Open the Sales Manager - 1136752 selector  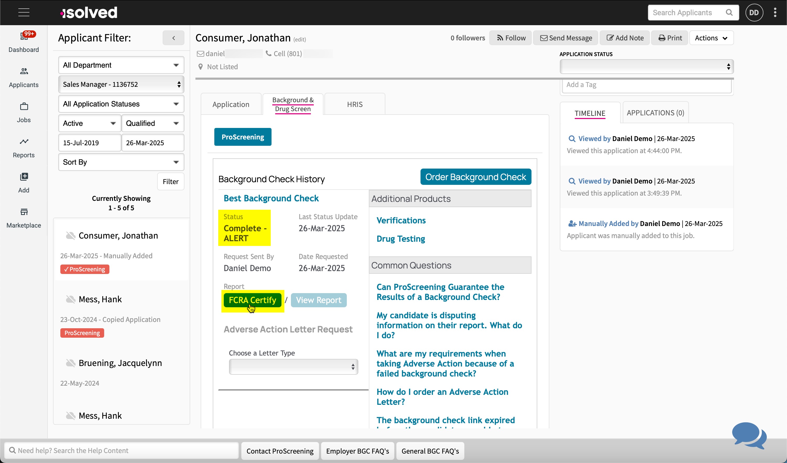pos(121,84)
